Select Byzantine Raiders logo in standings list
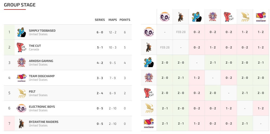 (21, 123)
